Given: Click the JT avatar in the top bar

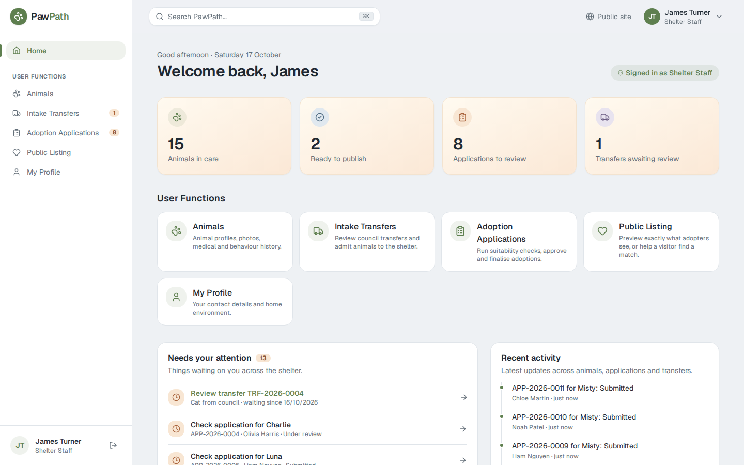Looking at the screenshot, I should click(652, 17).
